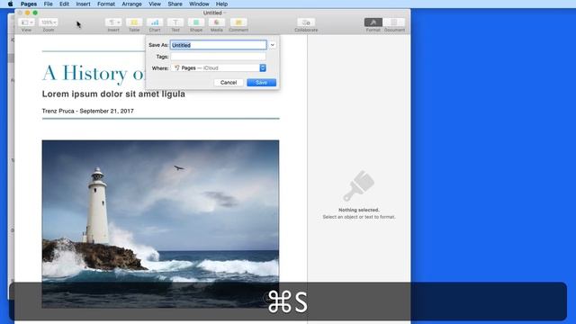Add a Comment from the toolbar

tap(238, 22)
